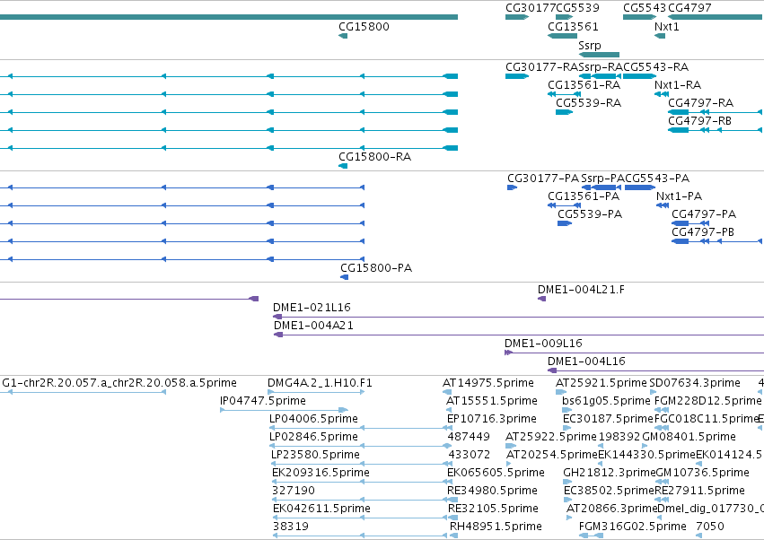Select the EP10716.3prime EST label
The width and height of the screenshot is (764, 540).
point(492,419)
